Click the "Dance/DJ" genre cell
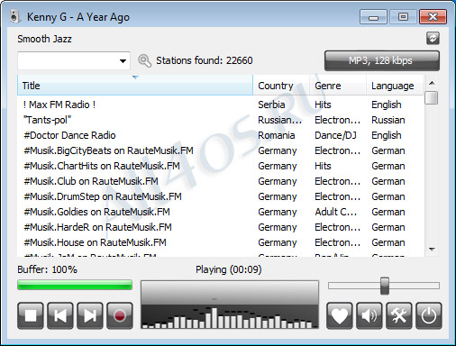The image size is (456, 346). pos(335,135)
